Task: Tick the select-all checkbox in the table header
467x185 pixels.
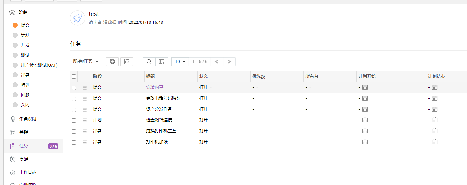Action: [74, 77]
